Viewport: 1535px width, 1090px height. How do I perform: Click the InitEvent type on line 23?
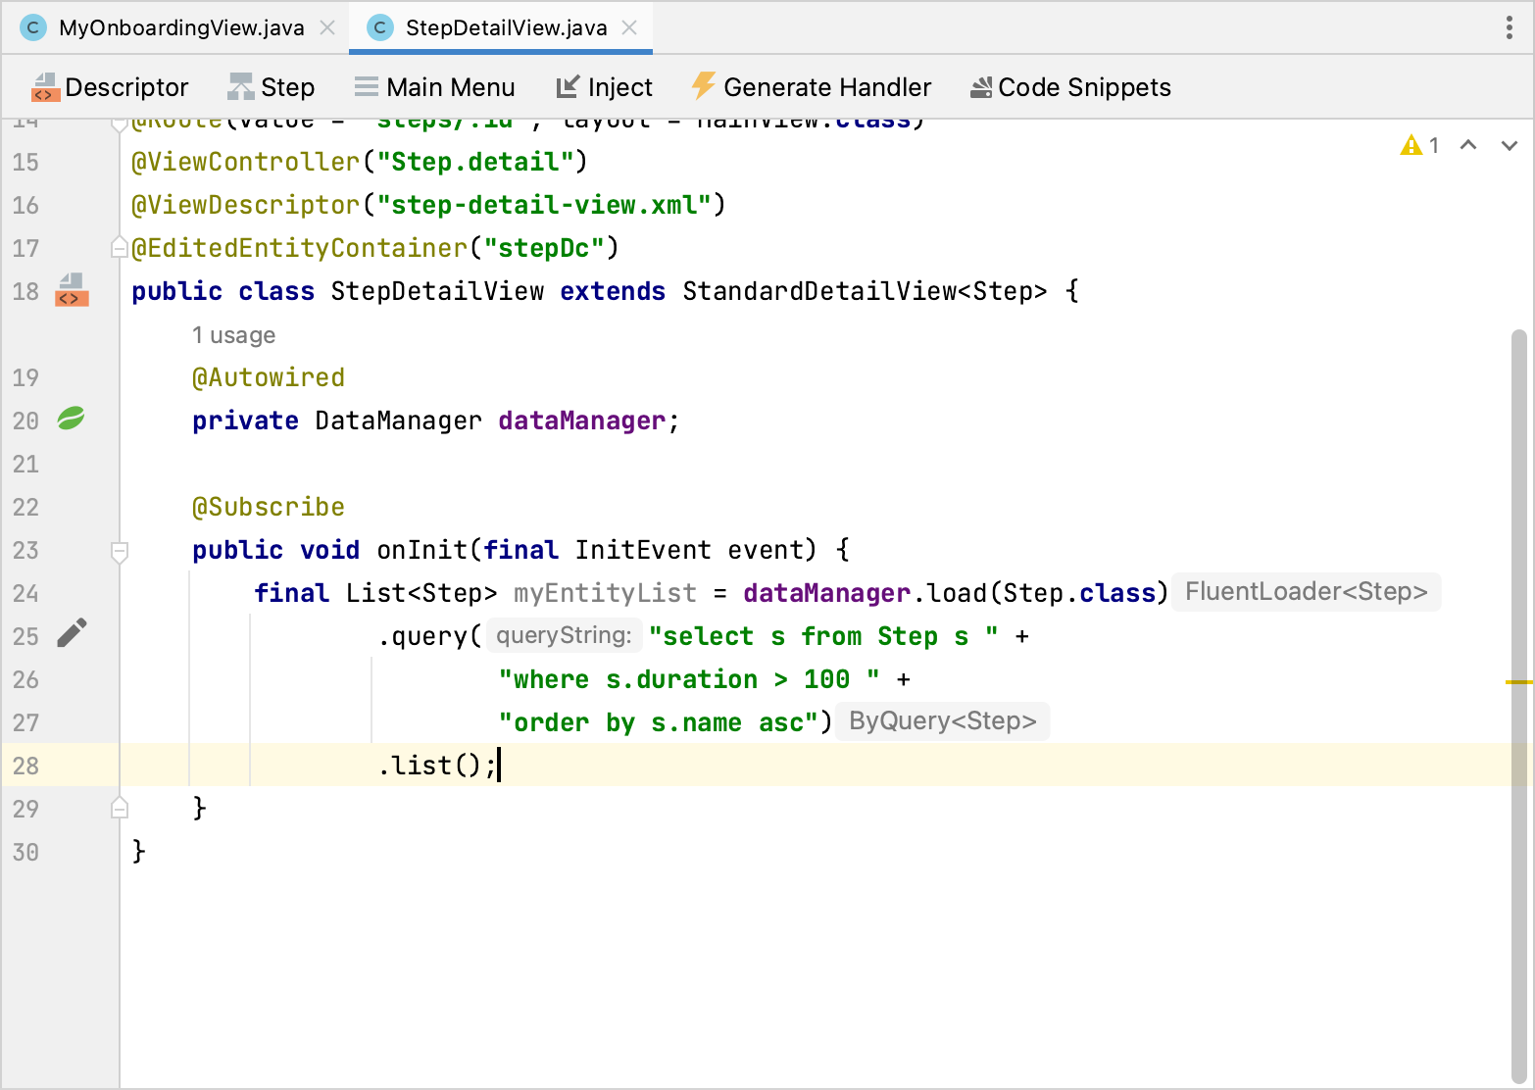coord(643,550)
